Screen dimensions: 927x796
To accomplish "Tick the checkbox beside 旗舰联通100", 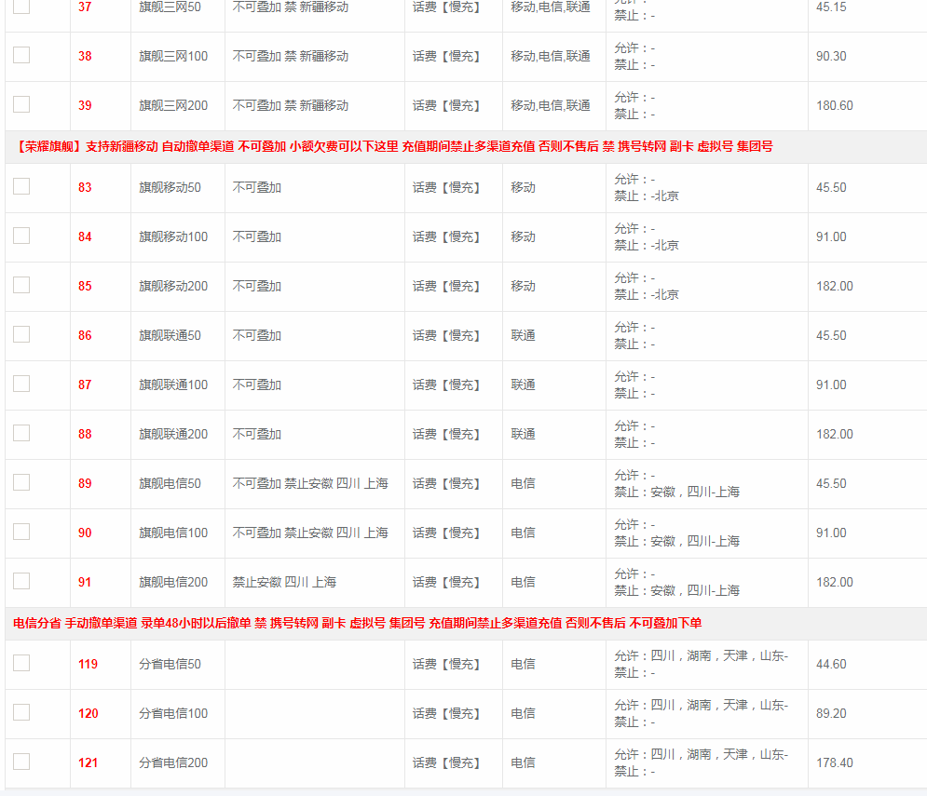I will [x=21, y=384].
